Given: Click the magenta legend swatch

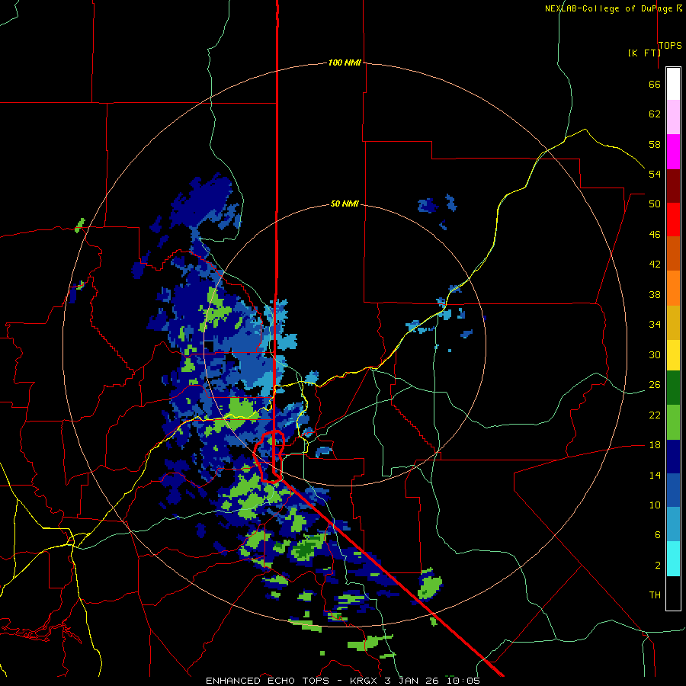Looking at the screenshot, I should [673, 152].
